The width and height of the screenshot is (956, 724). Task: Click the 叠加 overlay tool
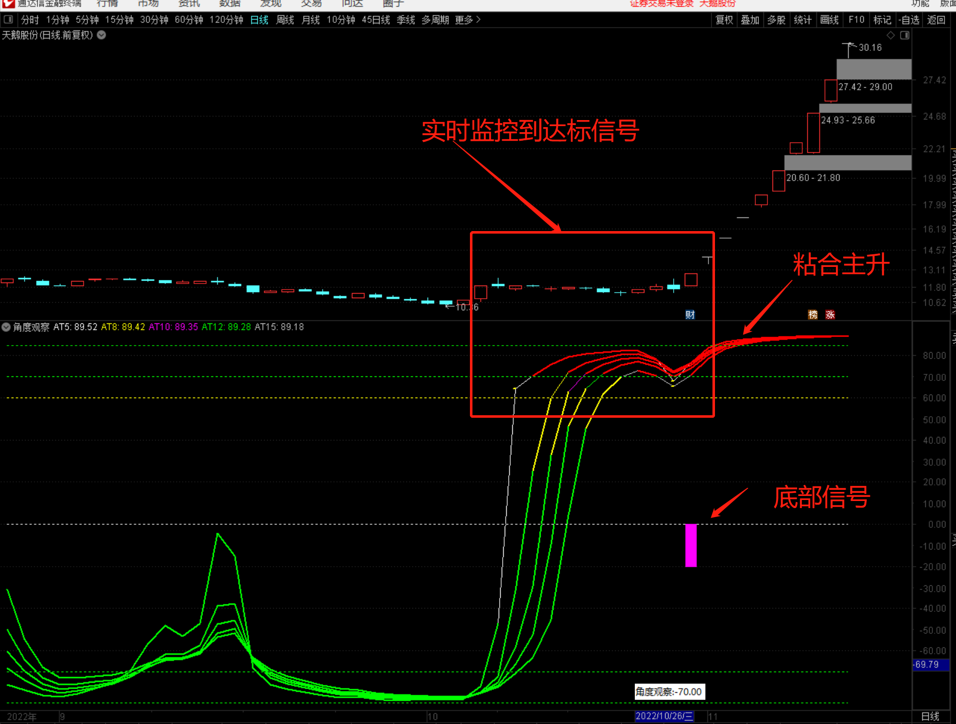(750, 20)
